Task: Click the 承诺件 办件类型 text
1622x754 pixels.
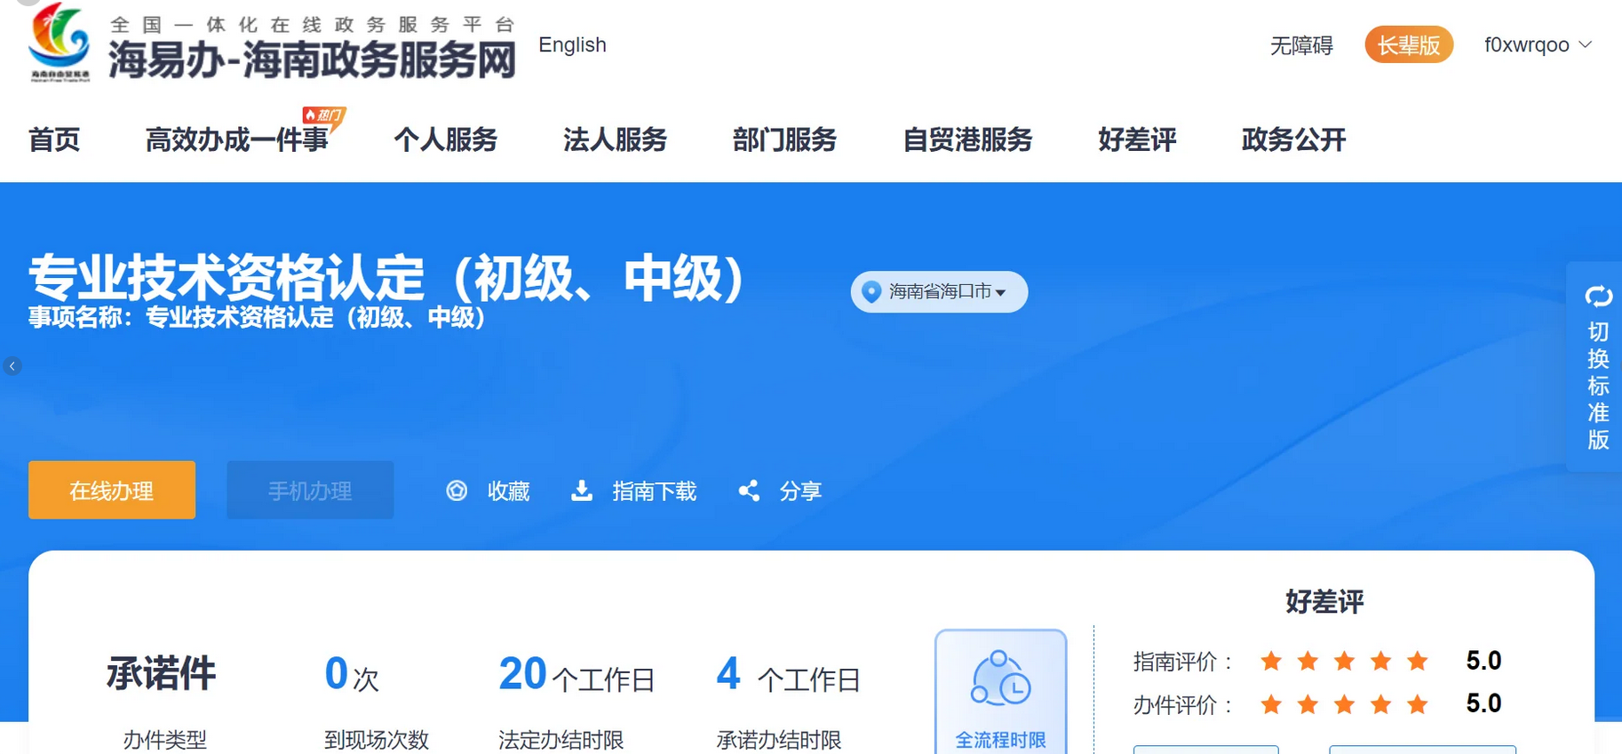Action: tap(162, 673)
